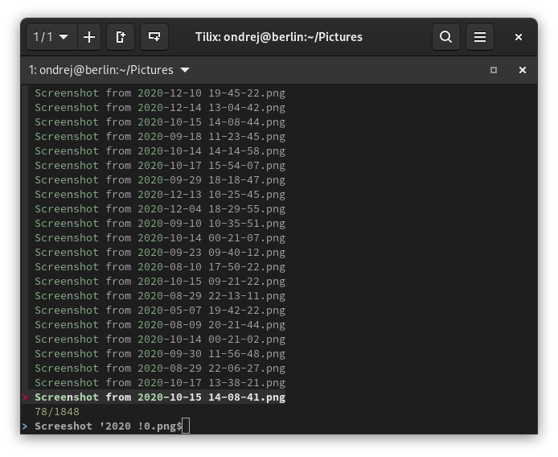Image resolution: width=558 pixels, height=457 pixels.
Task: Close the Tilix window
Action: click(x=519, y=37)
